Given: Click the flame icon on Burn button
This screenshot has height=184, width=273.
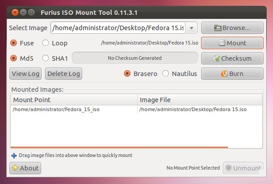Looking at the screenshot, I should [224, 74].
